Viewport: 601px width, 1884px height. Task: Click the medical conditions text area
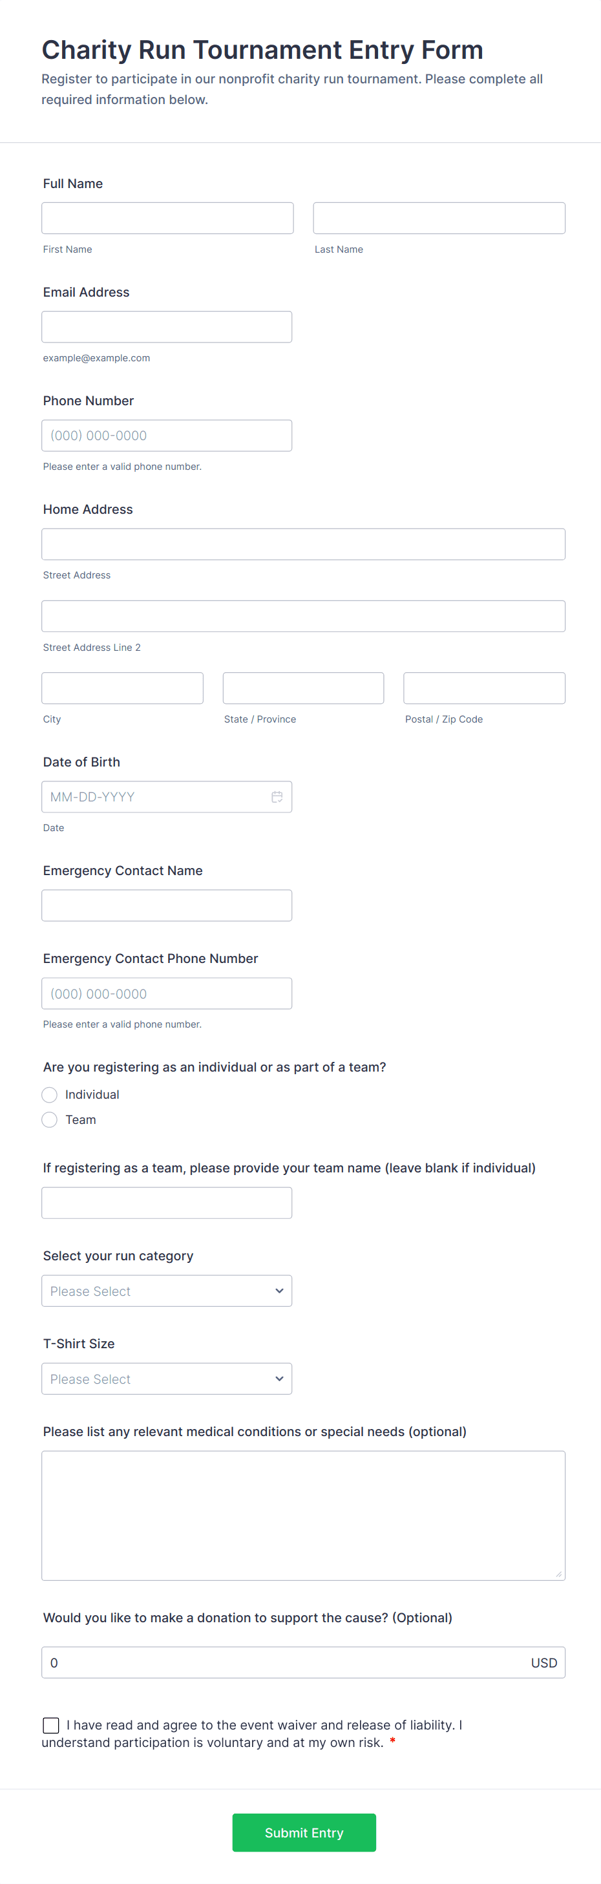(302, 1514)
